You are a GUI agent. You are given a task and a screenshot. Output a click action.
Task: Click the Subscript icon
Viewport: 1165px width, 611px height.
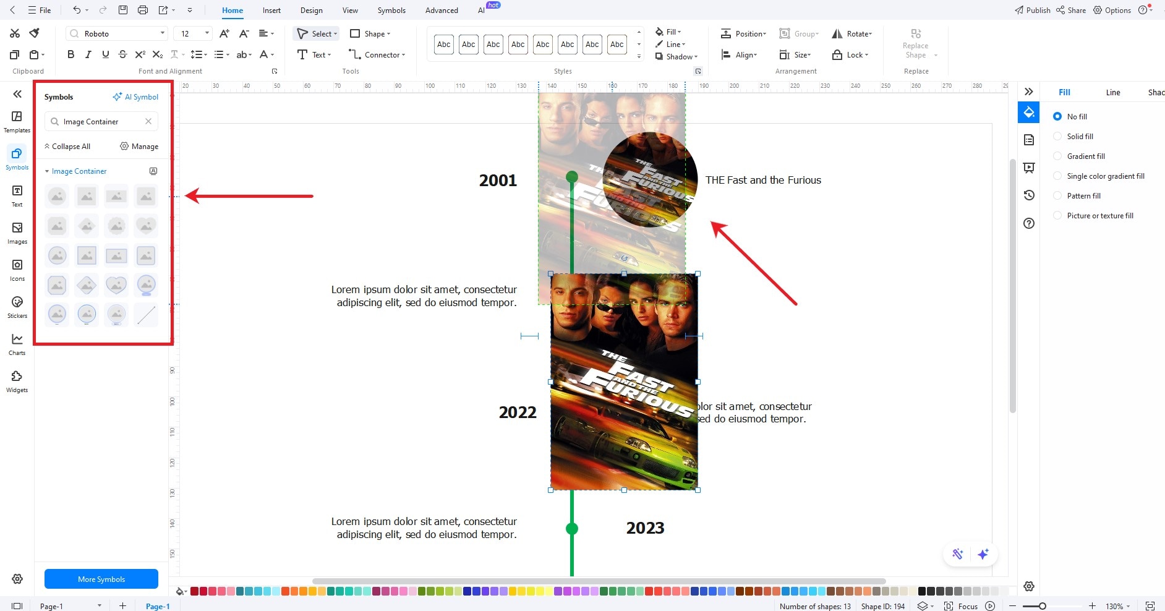pyautogui.click(x=158, y=54)
